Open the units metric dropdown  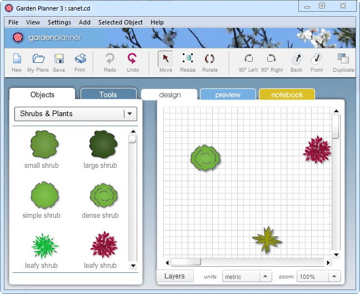(266, 276)
